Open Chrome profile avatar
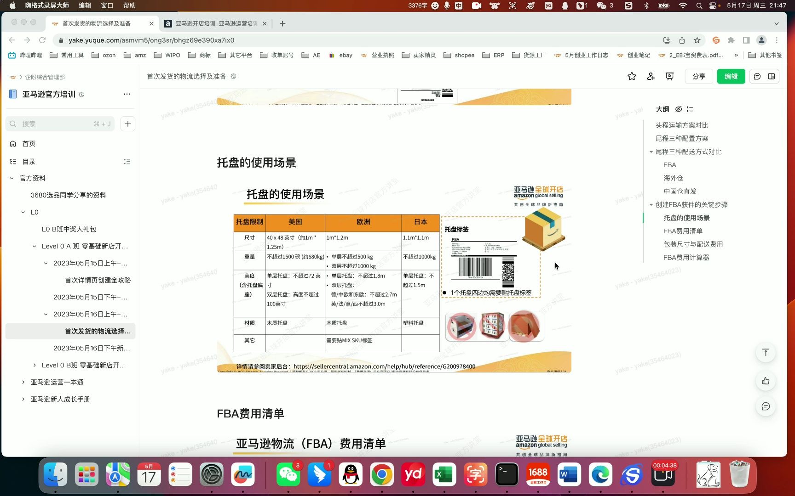 click(761, 40)
